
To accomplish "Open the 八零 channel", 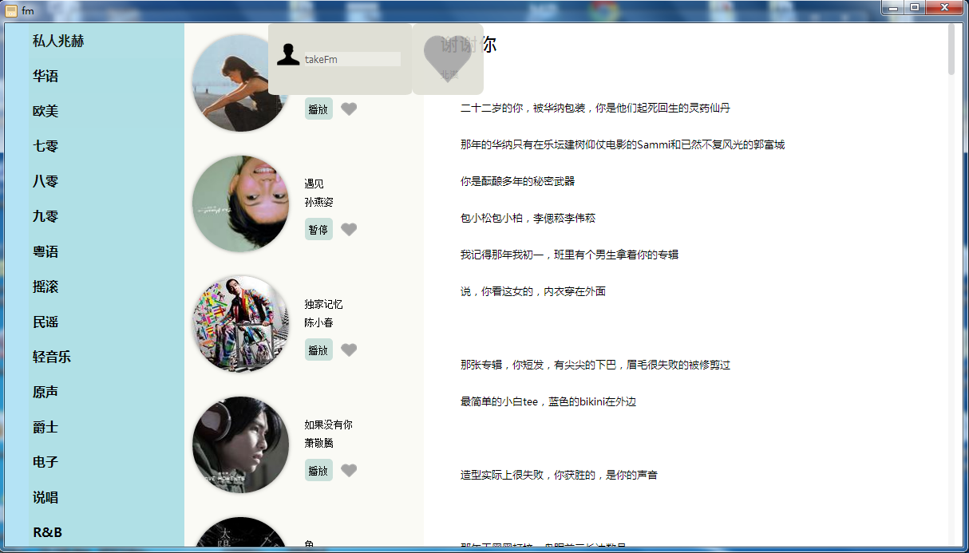I will click(45, 181).
